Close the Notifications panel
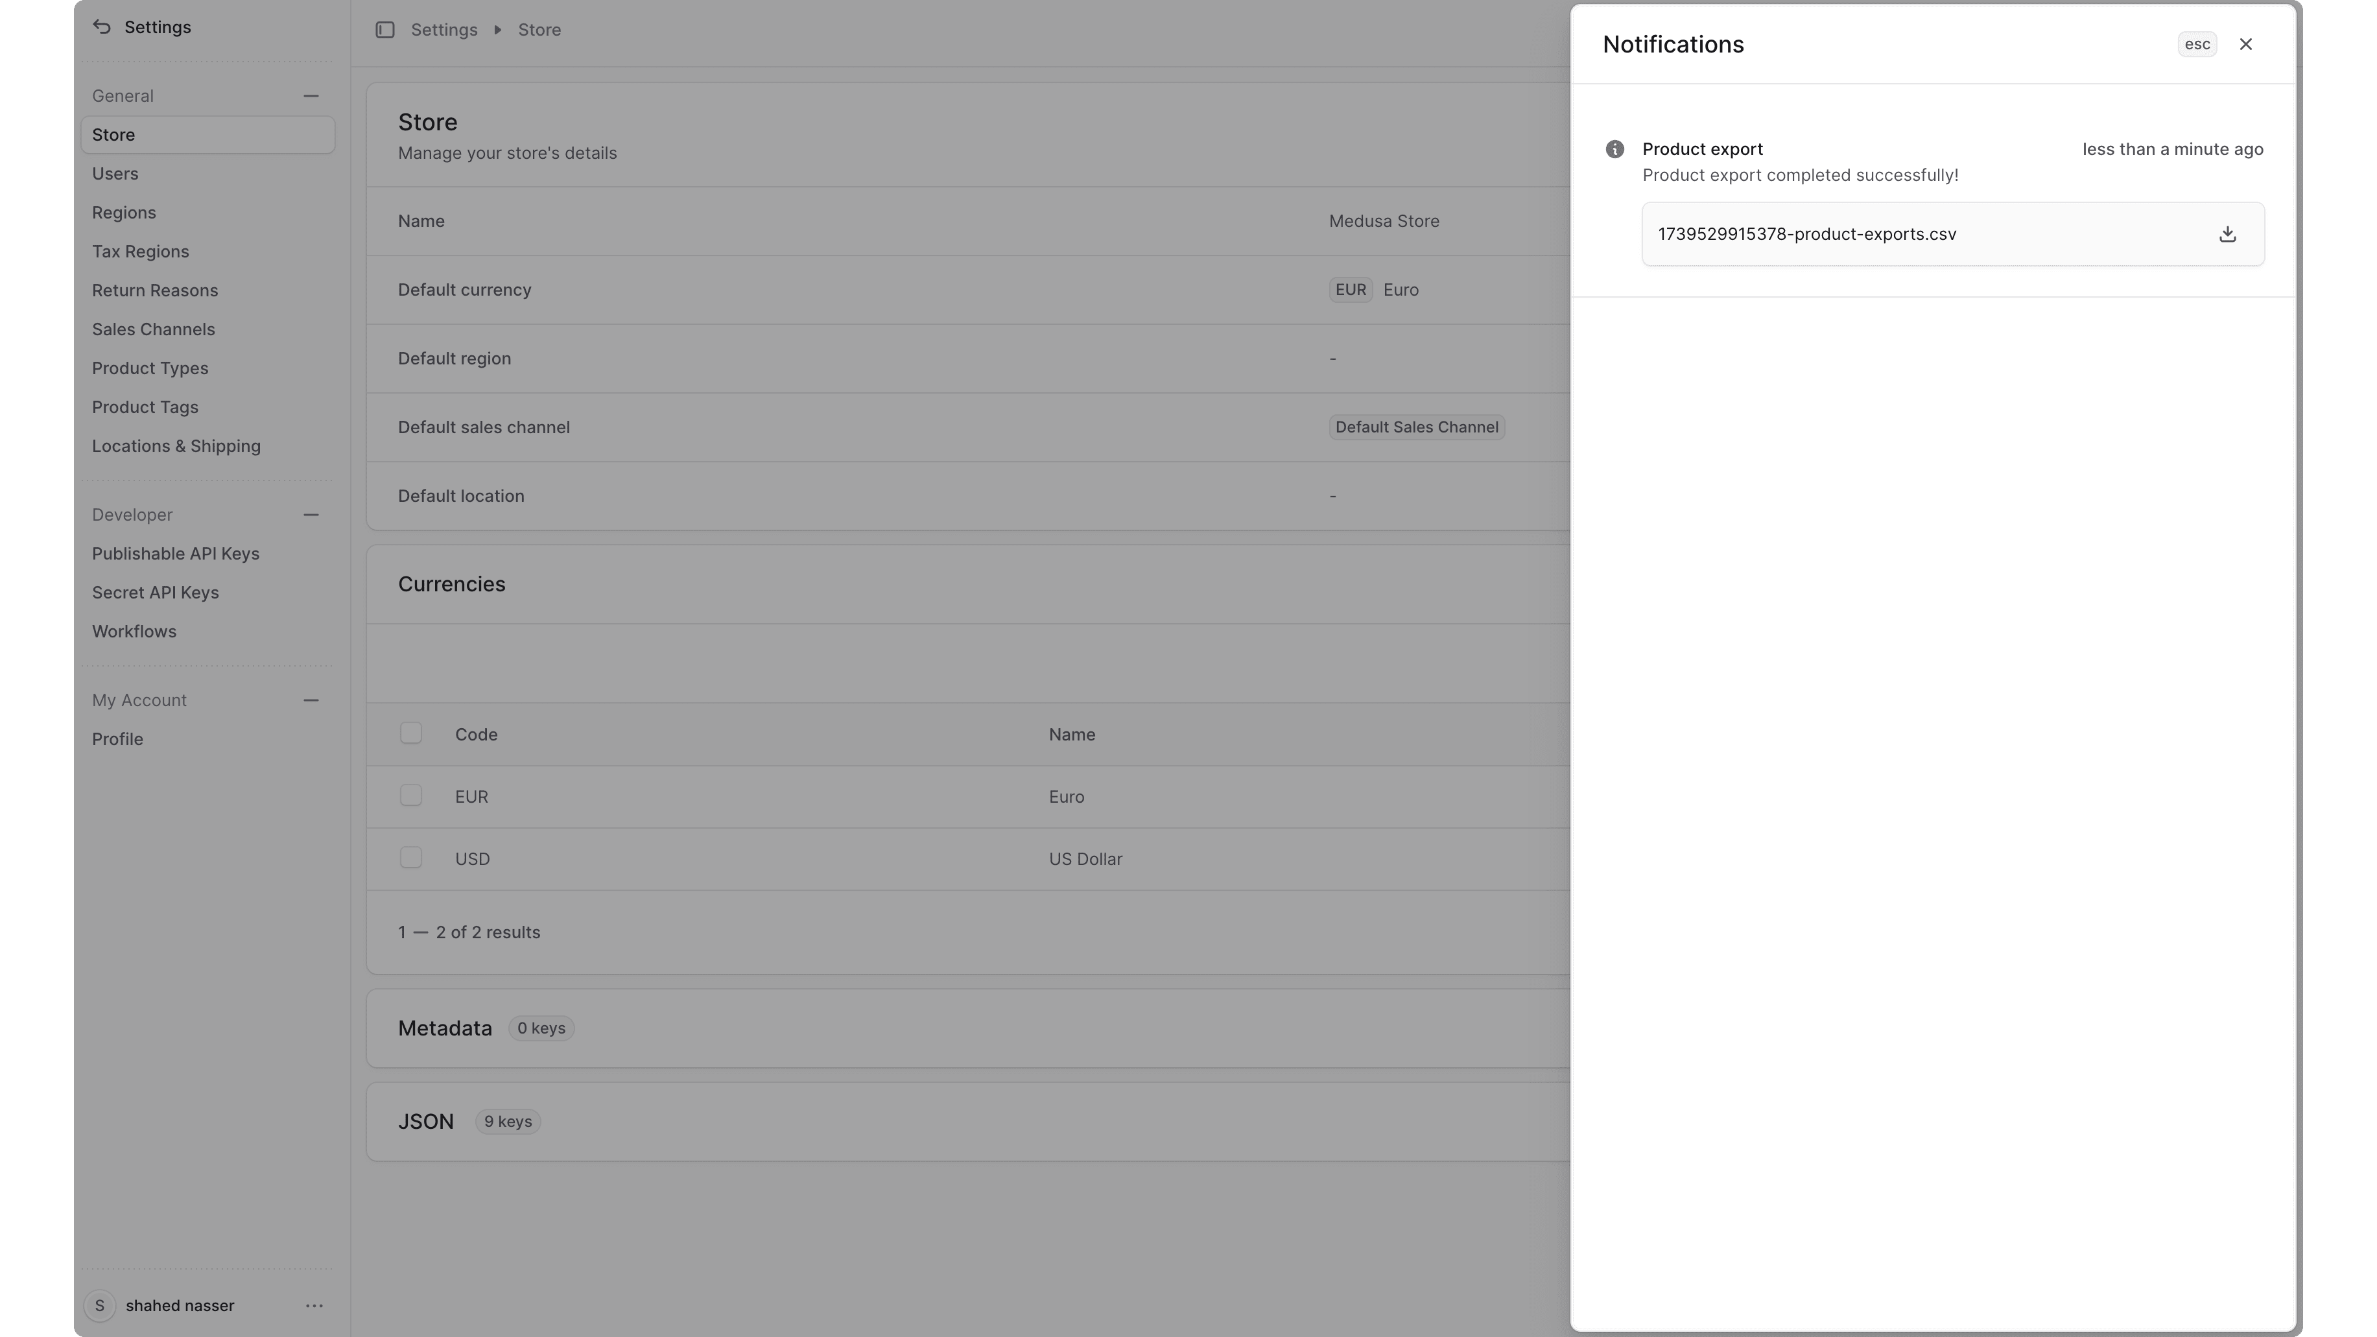2377x1337 pixels. (2245, 43)
